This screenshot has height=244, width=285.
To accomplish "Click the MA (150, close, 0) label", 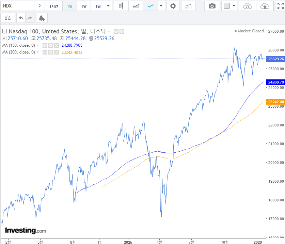I will (x=18, y=45).
